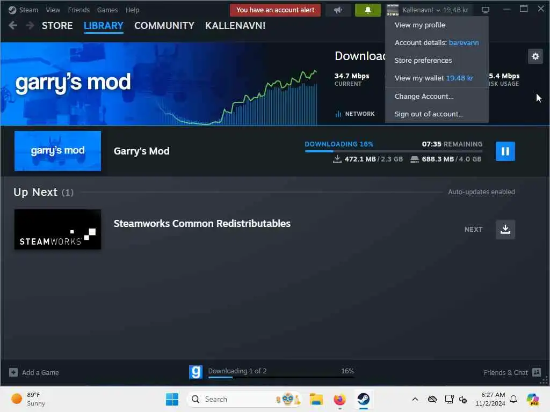This screenshot has width=550, height=412.
Task: Switch to the STORE tab
Action: (57, 26)
